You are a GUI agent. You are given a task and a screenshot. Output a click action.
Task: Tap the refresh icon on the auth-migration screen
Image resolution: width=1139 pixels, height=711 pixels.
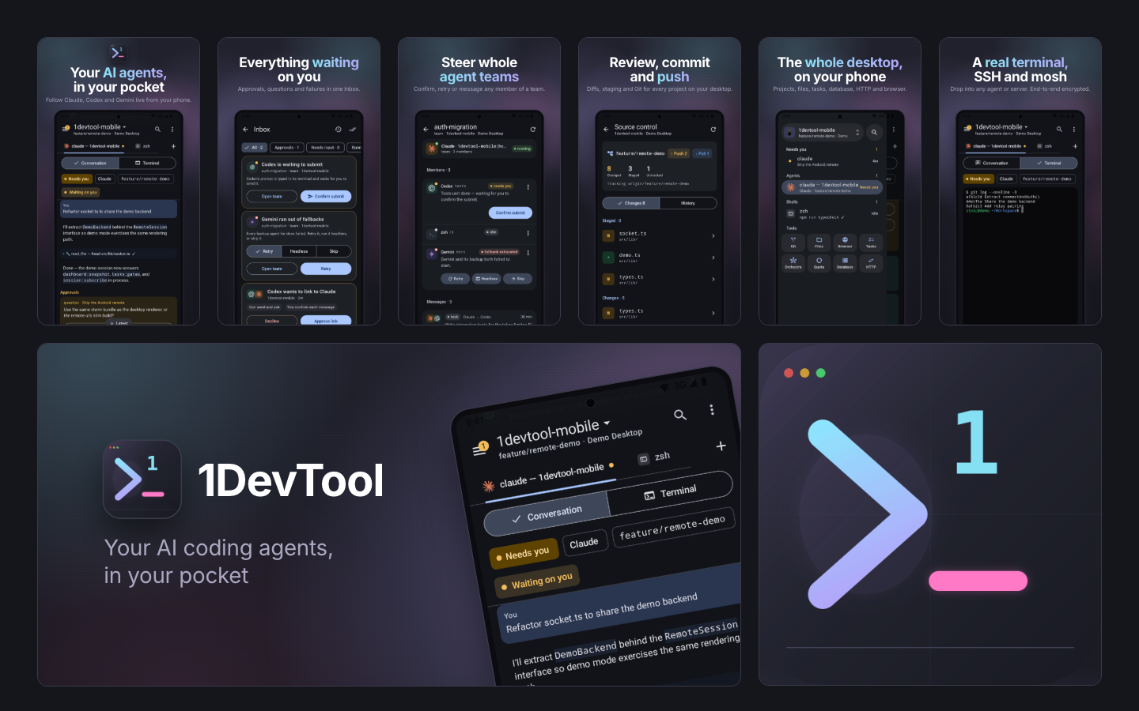[x=532, y=130]
